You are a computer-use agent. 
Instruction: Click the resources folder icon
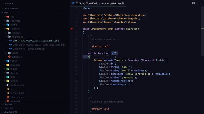[x=8, y=65]
